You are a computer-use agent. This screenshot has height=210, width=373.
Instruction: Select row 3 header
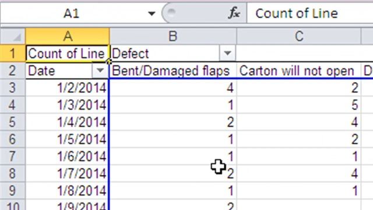13,87
